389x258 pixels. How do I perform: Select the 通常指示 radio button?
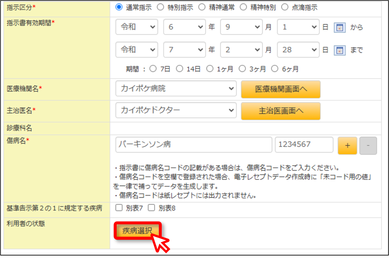coord(119,7)
